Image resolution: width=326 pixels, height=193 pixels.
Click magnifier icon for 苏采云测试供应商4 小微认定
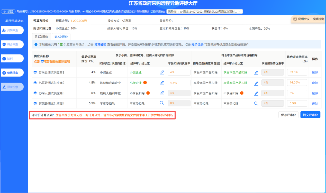tap(162, 103)
